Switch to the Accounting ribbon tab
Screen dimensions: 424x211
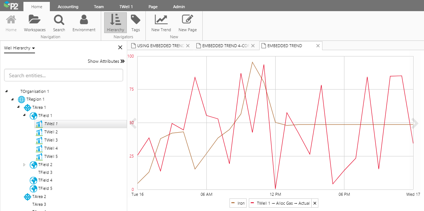tap(68, 7)
